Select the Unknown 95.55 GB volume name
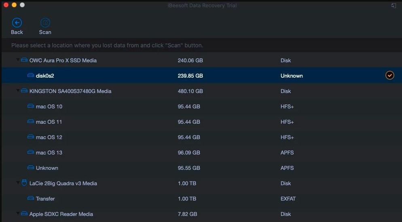The height and width of the screenshot is (222, 402). [47, 168]
